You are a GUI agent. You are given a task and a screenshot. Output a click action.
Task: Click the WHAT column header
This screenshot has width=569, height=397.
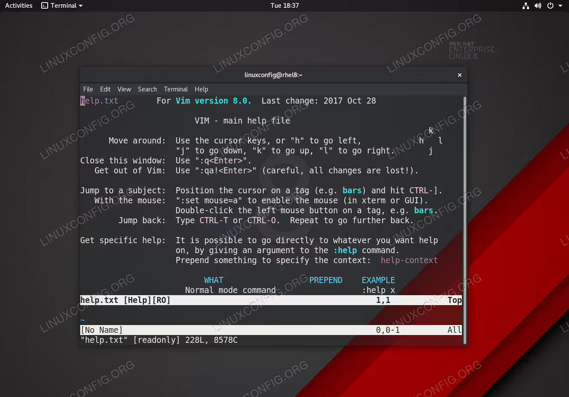[x=214, y=280]
